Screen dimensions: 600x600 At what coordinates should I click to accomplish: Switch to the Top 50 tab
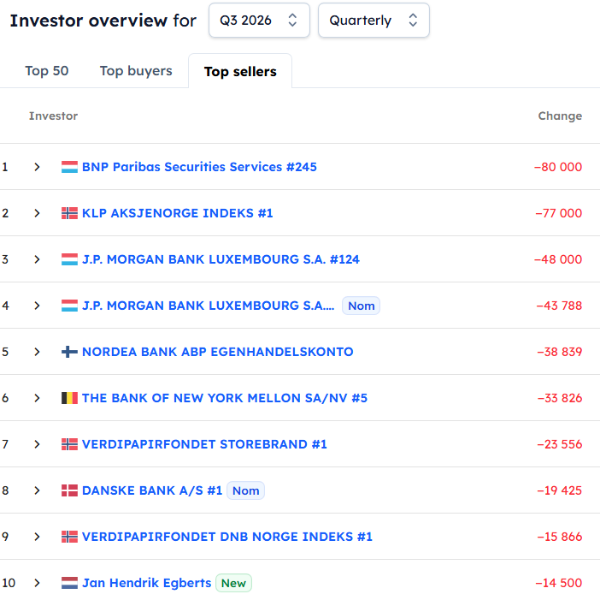coord(47,71)
